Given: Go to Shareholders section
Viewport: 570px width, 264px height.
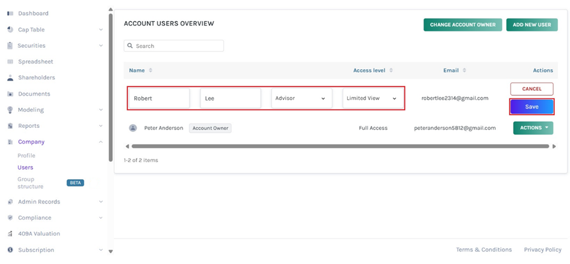Looking at the screenshot, I should coord(36,78).
